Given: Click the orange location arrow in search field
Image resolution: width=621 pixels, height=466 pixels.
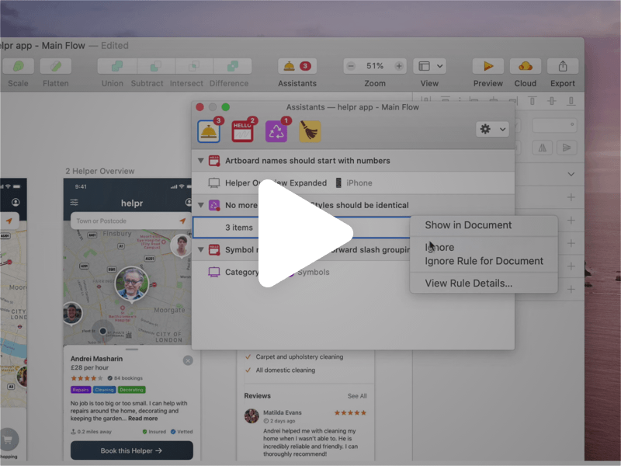Looking at the screenshot, I should click(x=182, y=221).
